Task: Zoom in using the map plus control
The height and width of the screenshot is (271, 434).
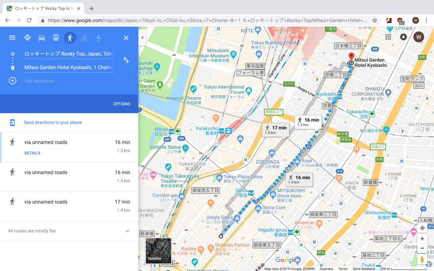Action: point(422,238)
